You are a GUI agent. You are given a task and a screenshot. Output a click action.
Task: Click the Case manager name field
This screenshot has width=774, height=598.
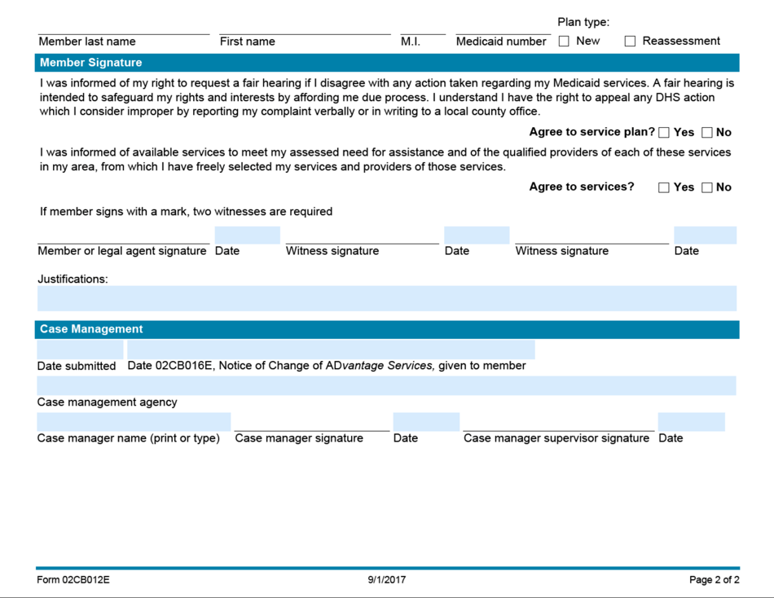[133, 420]
